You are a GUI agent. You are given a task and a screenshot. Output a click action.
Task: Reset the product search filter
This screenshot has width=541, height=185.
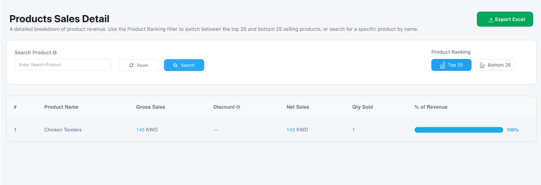pos(139,65)
